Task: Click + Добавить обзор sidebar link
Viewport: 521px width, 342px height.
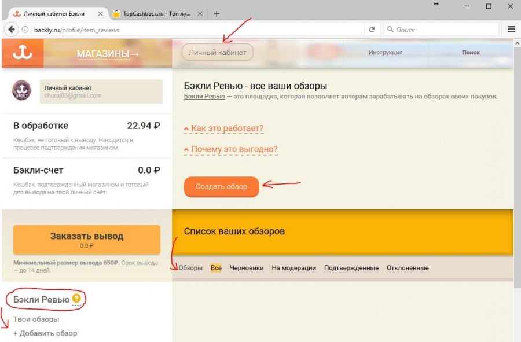Action: [45, 333]
